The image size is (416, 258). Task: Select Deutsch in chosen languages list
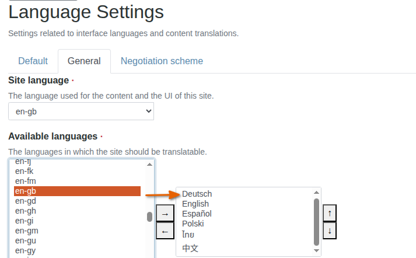[197, 194]
